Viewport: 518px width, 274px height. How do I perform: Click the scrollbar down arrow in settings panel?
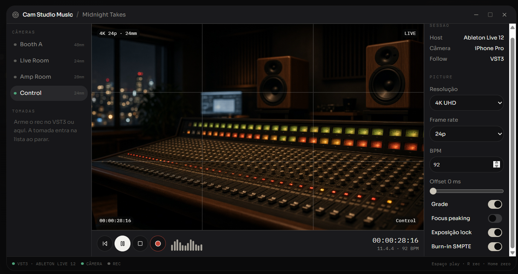[512, 253]
